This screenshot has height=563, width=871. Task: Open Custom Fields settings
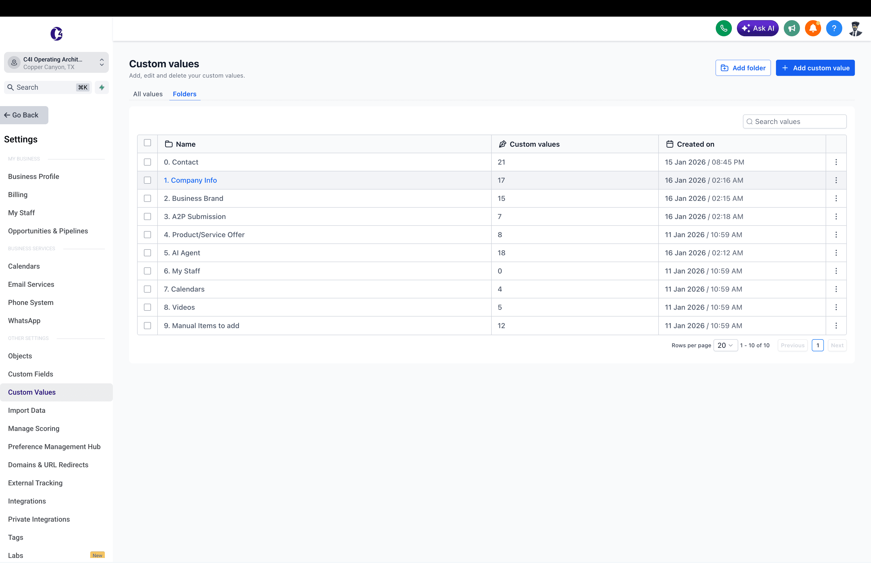point(31,374)
